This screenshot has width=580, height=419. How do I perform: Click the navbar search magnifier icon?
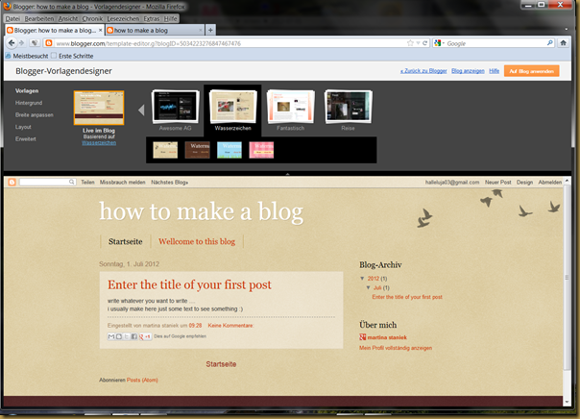click(71, 182)
